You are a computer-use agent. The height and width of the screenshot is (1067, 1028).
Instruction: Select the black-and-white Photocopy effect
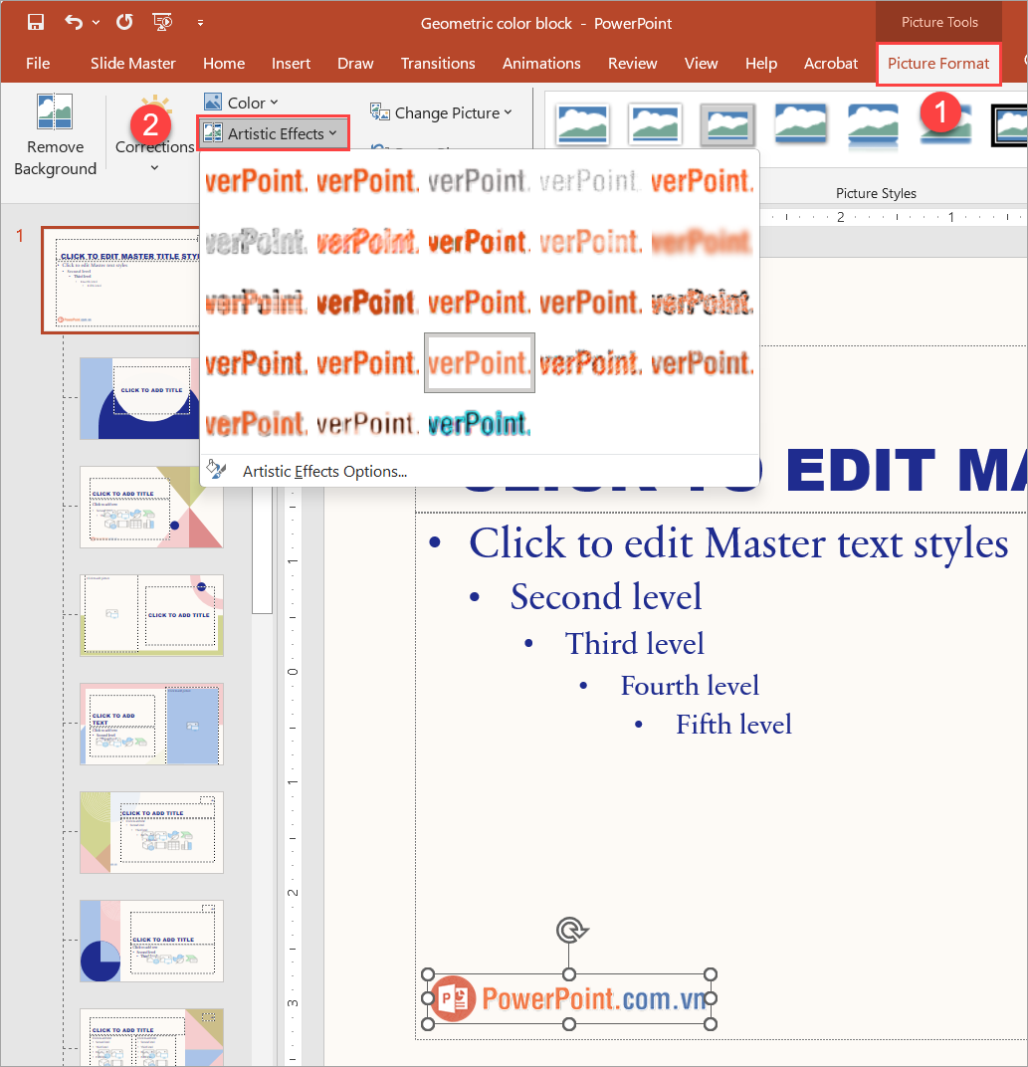click(366, 423)
